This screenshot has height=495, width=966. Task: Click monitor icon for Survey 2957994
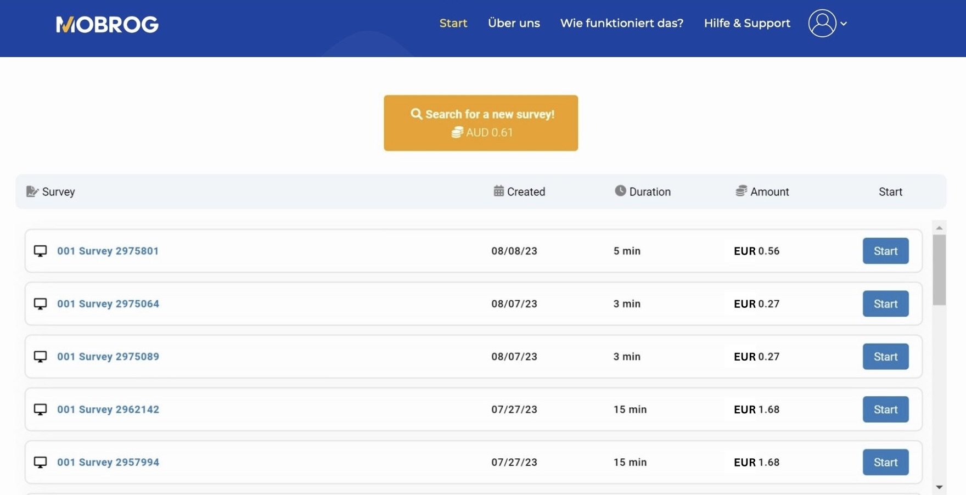[40, 462]
